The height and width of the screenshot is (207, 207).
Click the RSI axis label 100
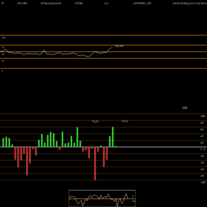coord(4,38)
